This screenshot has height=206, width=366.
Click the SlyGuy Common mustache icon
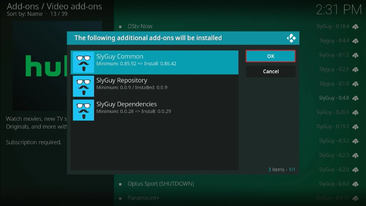pyautogui.click(x=83, y=62)
